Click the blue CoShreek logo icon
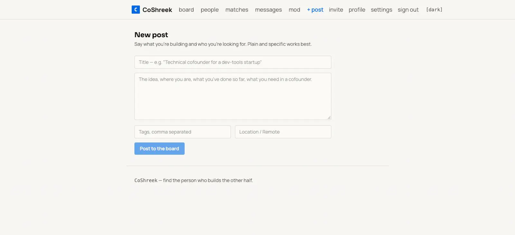This screenshot has height=235, width=515. pos(136,10)
